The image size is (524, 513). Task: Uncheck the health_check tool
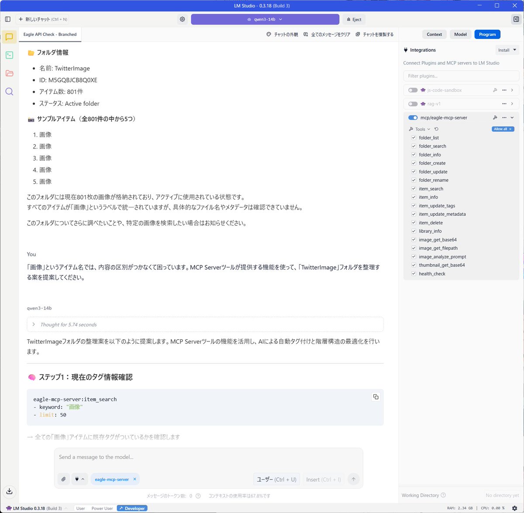coord(414,274)
